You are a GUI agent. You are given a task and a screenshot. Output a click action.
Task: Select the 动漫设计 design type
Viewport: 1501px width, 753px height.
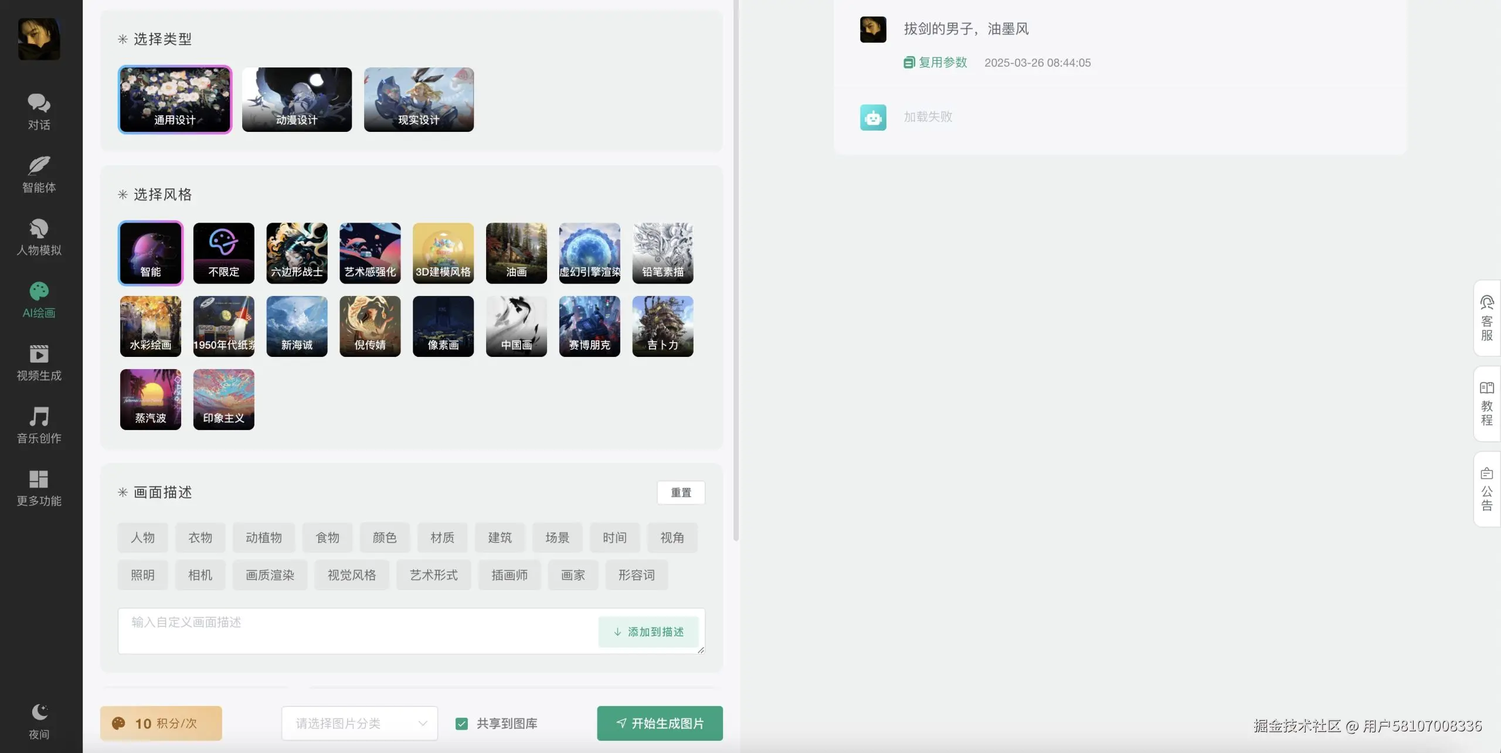click(297, 100)
